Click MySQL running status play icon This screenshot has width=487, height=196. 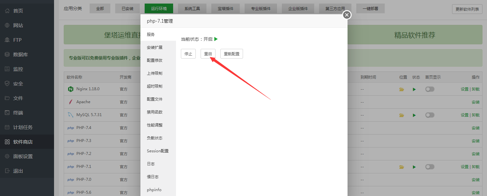pyautogui.click(x=414, y=115)
